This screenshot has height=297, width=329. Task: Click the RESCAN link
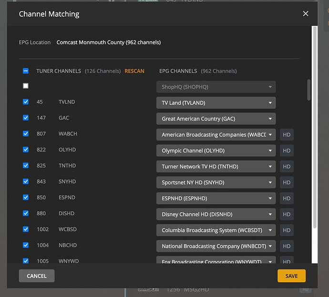click(x=134, y=71)
